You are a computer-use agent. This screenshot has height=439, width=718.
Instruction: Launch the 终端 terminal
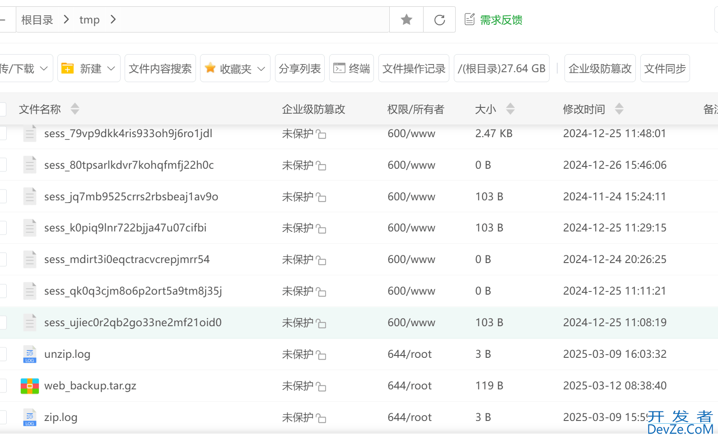click(x=352, y=68)
